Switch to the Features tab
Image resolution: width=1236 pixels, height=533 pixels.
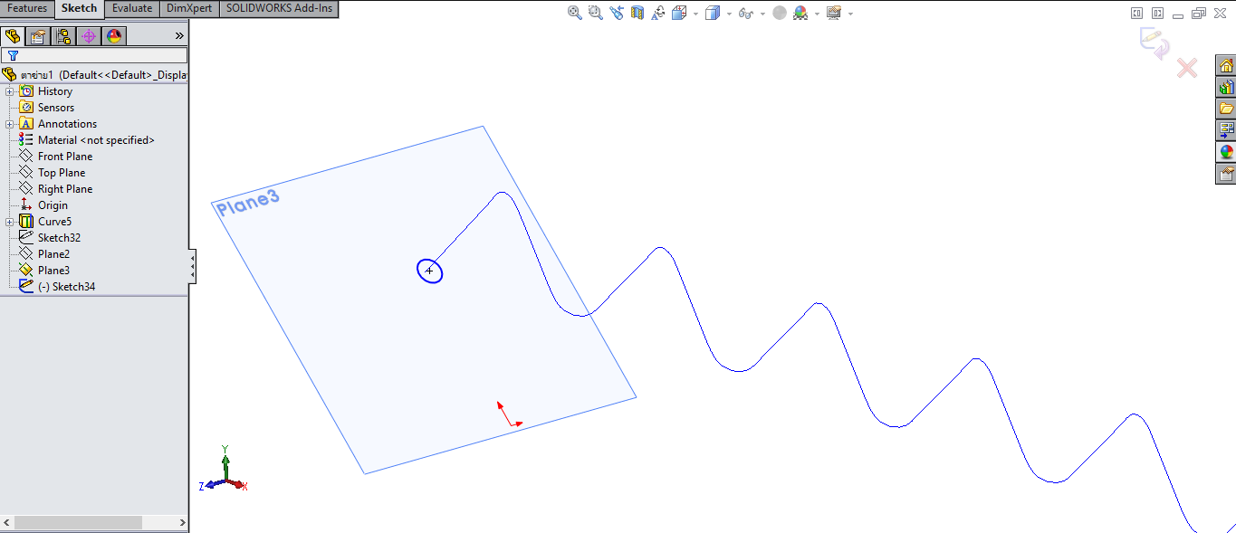(27, 9)
